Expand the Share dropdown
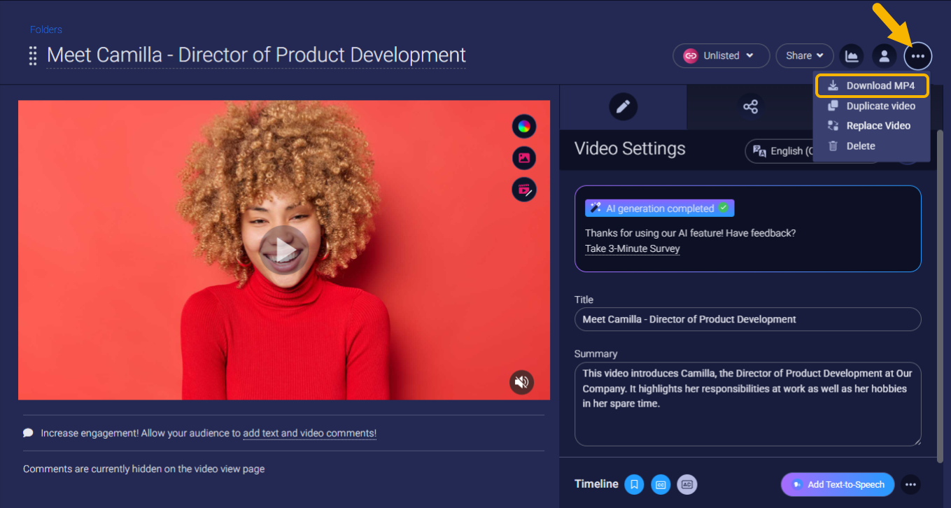Image resolution: width=951 pixels, height=508 pixels. [x=804, y=56]
